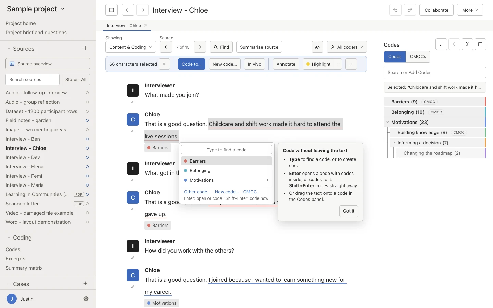Go to the previous source arrow
493x308 pixels.
166,47
